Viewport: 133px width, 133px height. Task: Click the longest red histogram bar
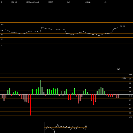[x=31, y=105]
